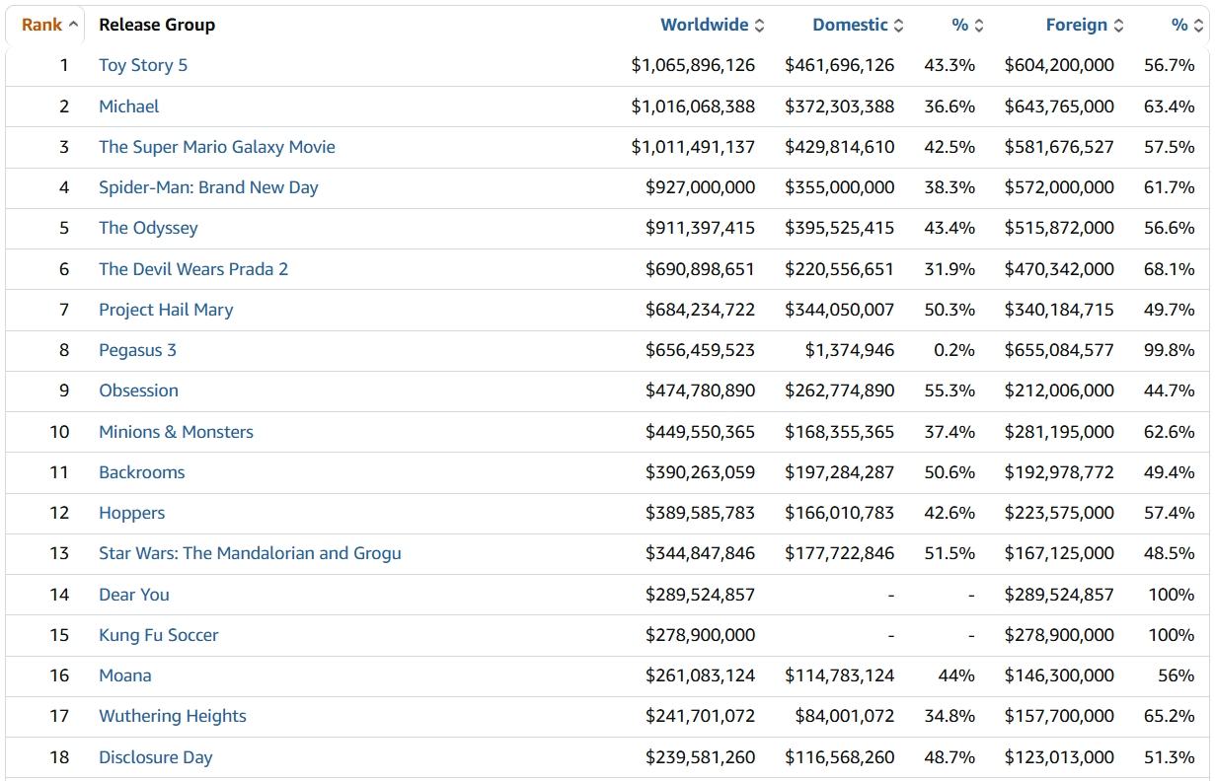Open the Project Hail Mary link

coord(166,310)
